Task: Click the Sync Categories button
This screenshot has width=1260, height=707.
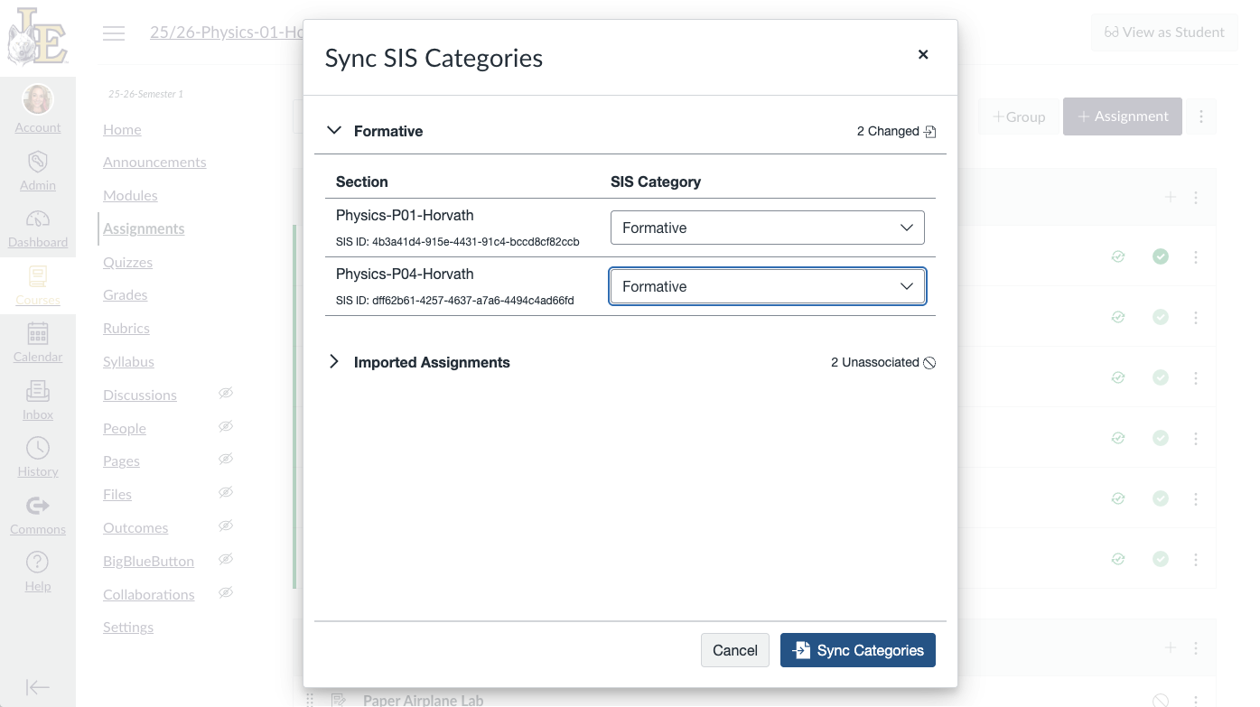Action: [858, 650]
